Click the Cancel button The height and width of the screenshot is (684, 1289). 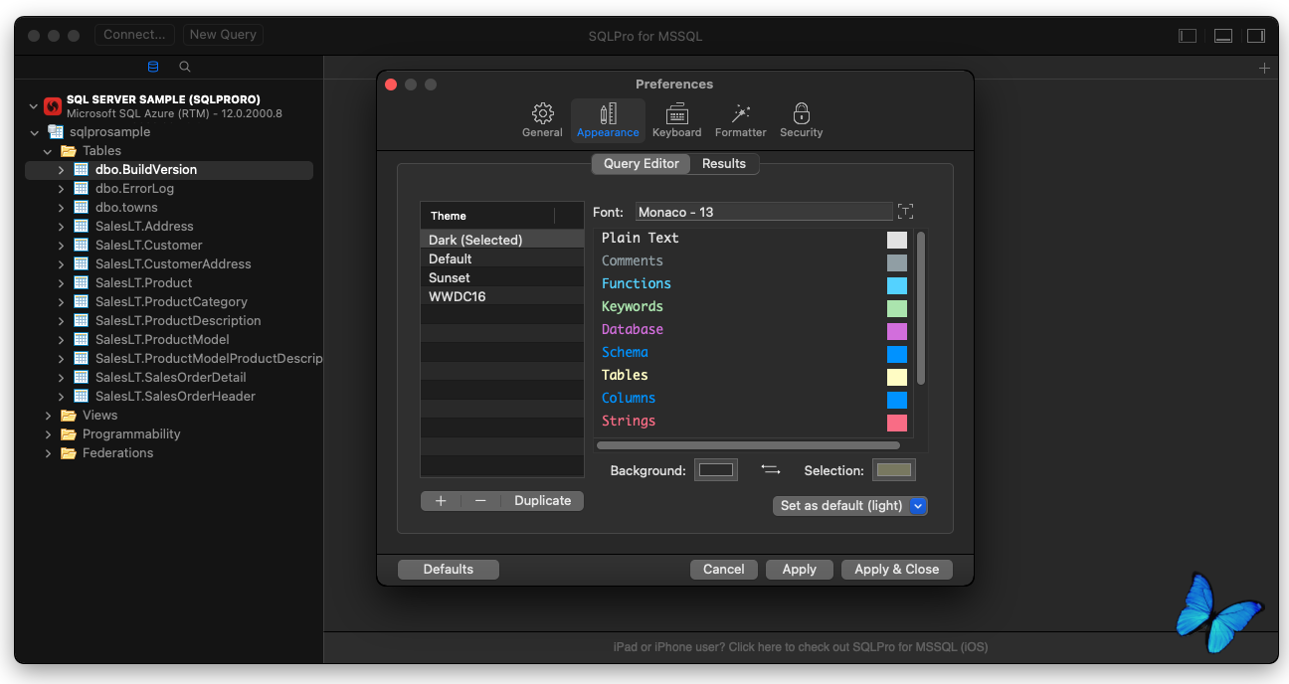(724, 570)
